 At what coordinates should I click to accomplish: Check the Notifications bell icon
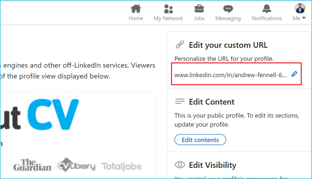click(x=266, y=8)
